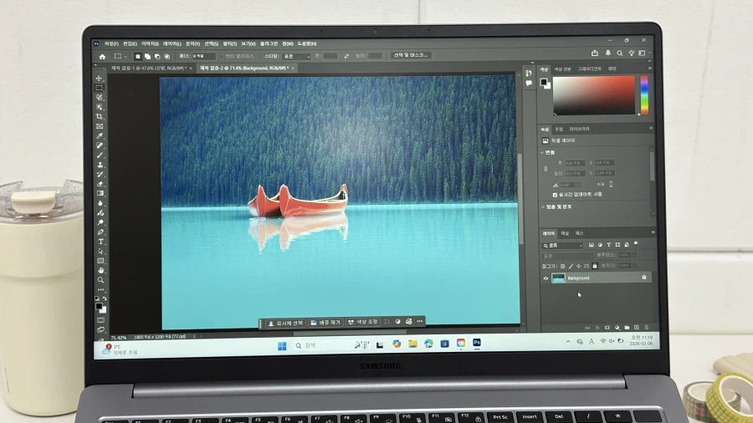Click the lock icon on Background layer
753x423 pixels.
(643, 278)
